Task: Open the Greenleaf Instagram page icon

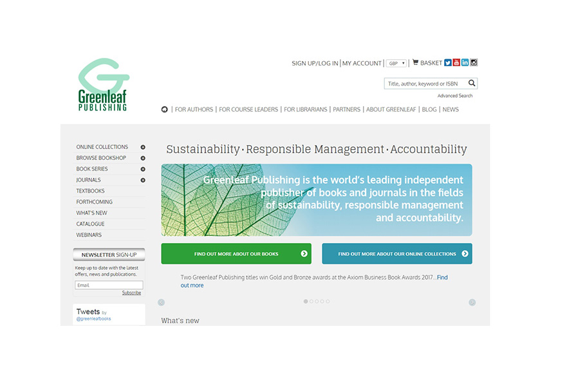Action: [474, 62]
